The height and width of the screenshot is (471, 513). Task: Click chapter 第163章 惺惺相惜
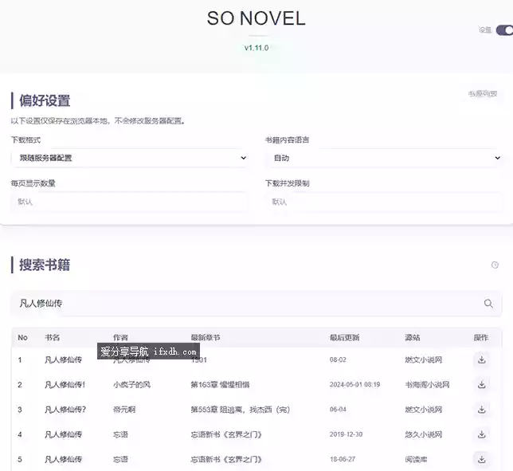[220, 385]
